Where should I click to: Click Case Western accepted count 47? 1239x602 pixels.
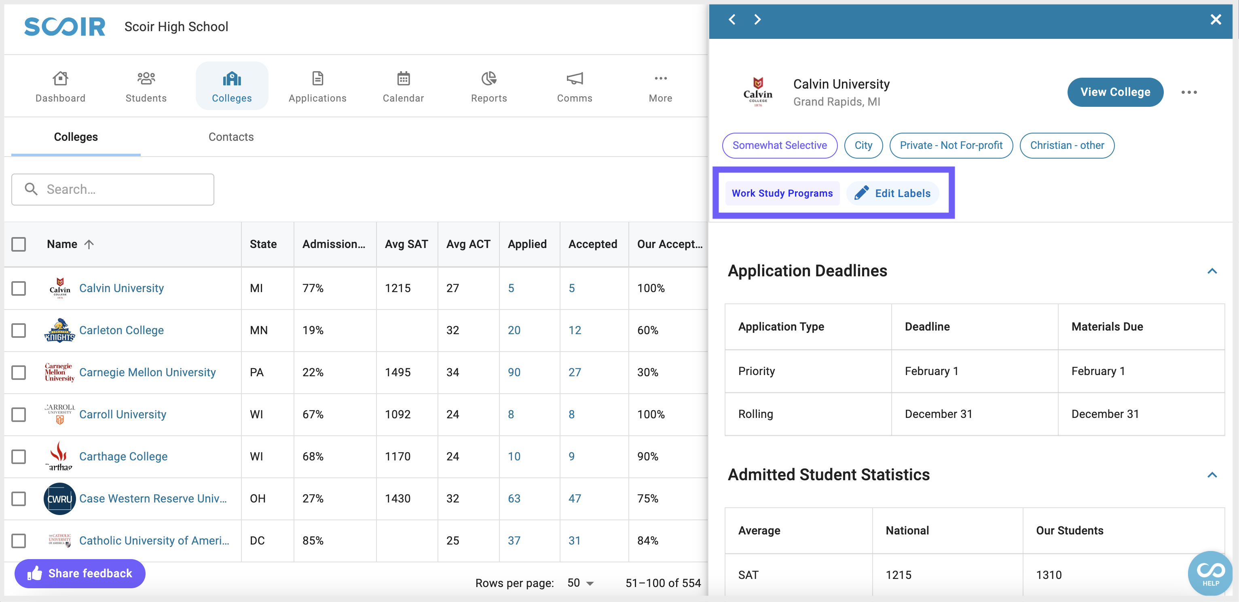pyautogui.click(x=574, y=498)
